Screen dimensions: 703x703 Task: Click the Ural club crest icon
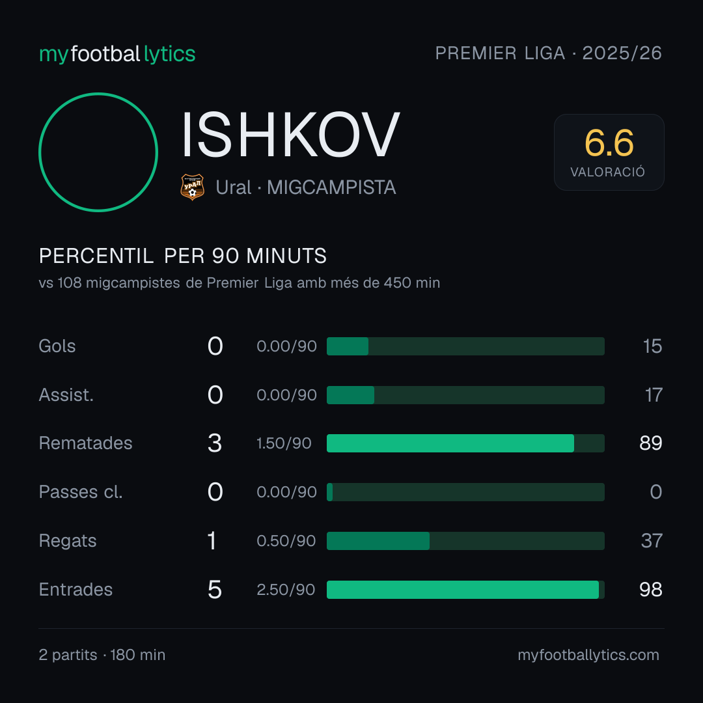(x=192, y=187)
